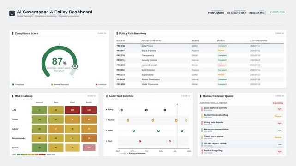Click the EU AI ACT / NIST framework label

[x=236, y=13]
